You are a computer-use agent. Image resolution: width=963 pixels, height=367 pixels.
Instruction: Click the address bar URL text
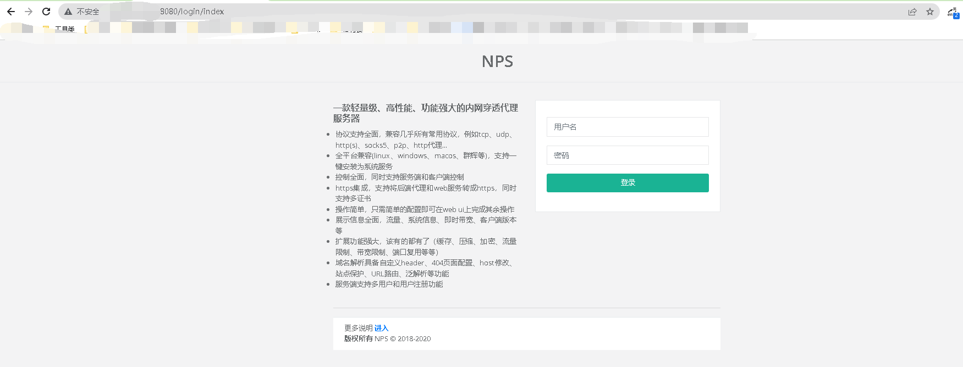tap(192, 12)
